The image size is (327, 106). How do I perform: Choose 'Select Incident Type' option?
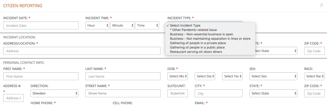(210, 25)
